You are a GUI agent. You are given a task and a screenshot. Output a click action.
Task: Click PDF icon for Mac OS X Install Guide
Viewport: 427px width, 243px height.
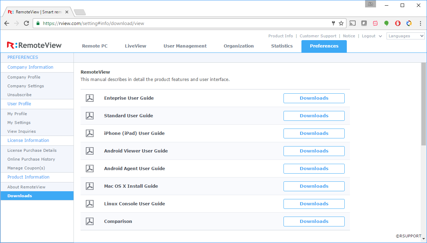click(x=90, y=186)
